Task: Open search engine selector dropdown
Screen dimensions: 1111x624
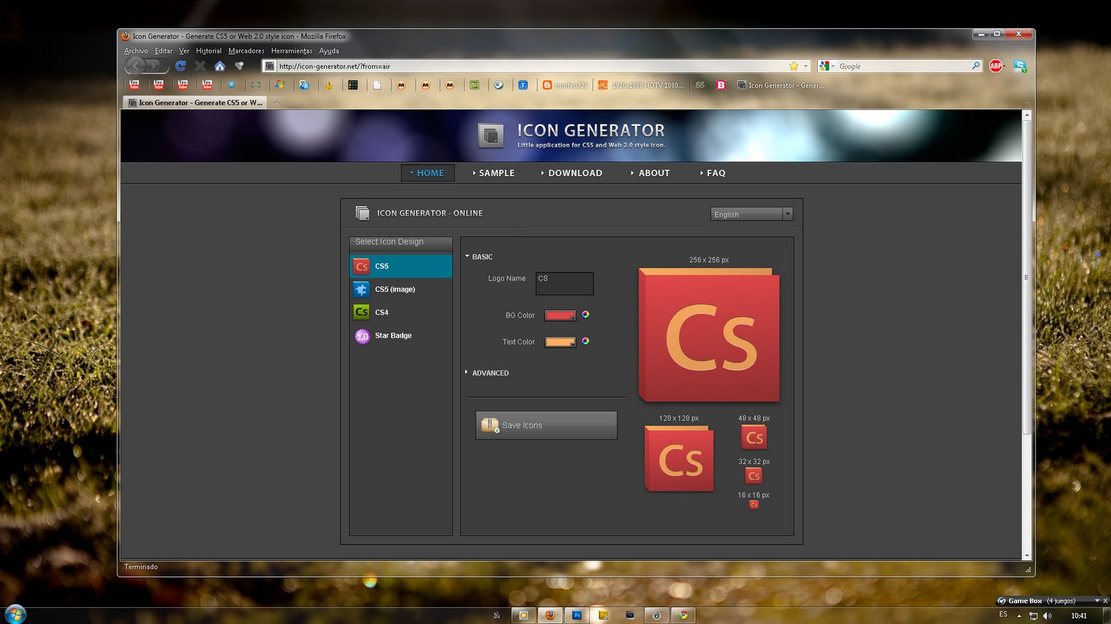Action: tap(826, 66)
